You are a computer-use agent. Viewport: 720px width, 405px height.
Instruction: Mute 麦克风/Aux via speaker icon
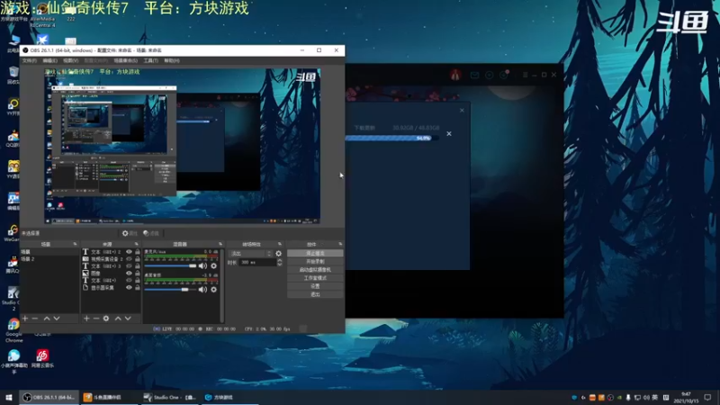202,265
